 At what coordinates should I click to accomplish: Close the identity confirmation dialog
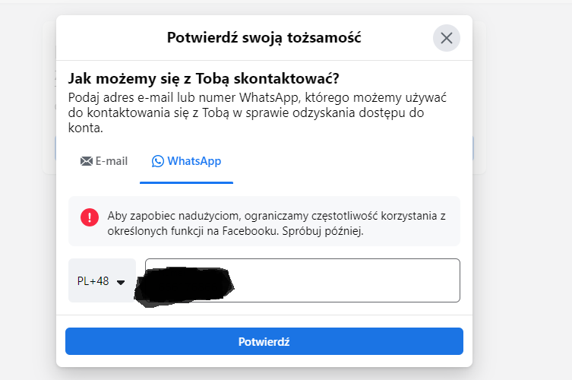point(447,38)
